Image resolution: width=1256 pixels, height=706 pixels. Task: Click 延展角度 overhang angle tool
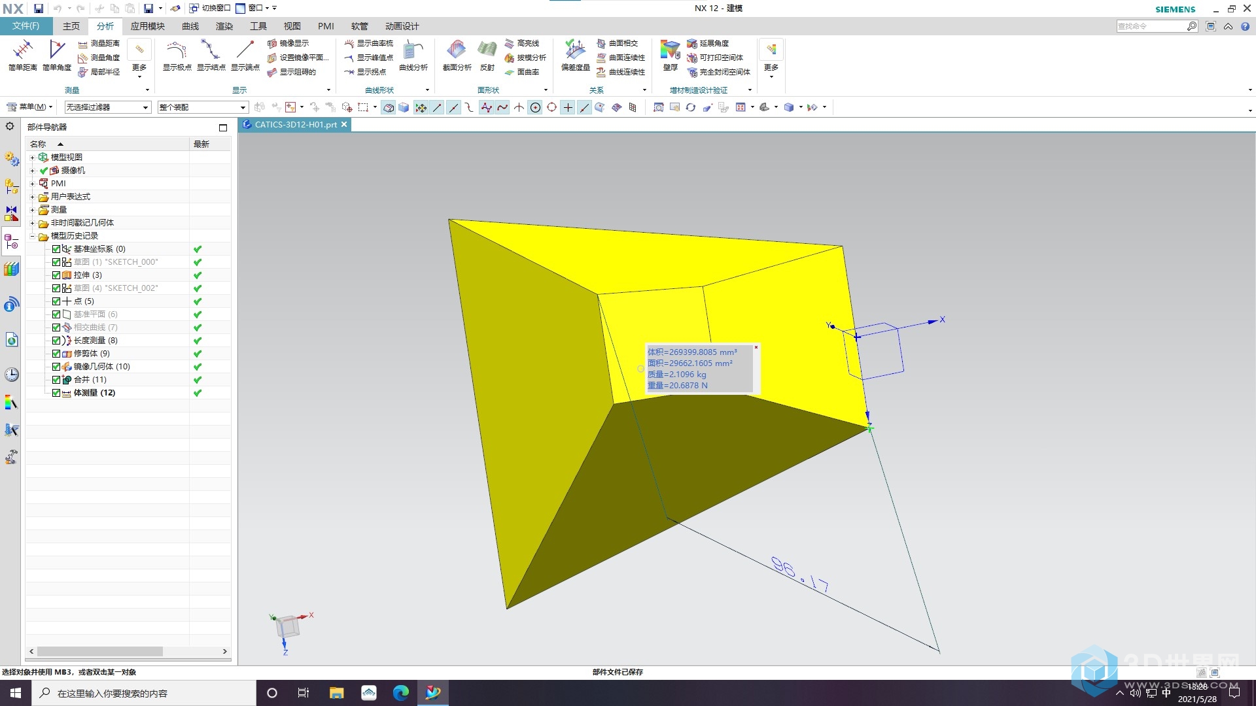(708, 43)
